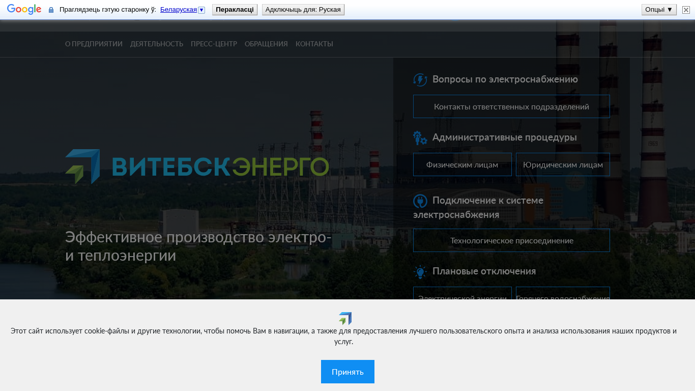Image resolution: width=695 pixels, height=391 pixels.
Task: Open the О предприятии menu
Action: (94, 44)
